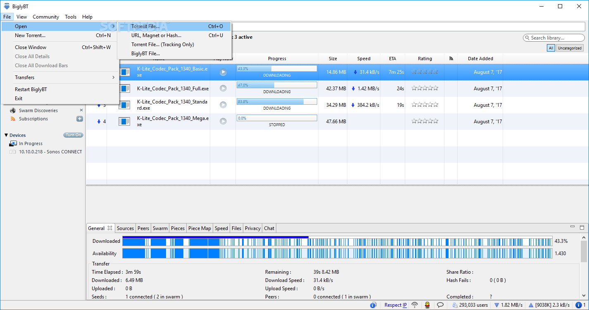
Task: Click the play button for K-Lite_Codec_Pack_1340_Mega.exe
Action: pos(223,121)
